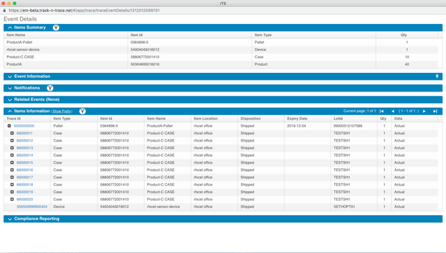Expand case 66000013 tree row

click(x=12, y=148)
